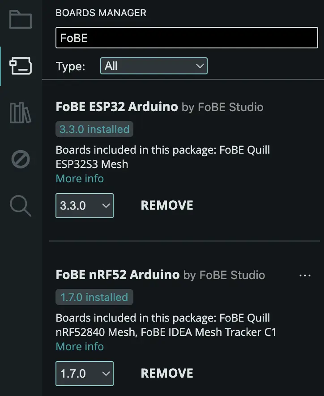Screen dimensions: 324x396
Task: Open the version dropdown for FoBE nRF52 Arduino
Action: [x=84, y=373]
